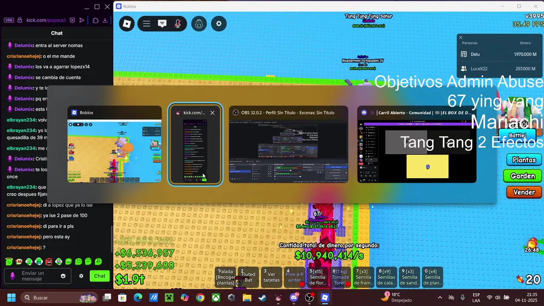544x306 pixels.
Task: Open Xbox app from taskbar
Action: [x=216, y=297]
